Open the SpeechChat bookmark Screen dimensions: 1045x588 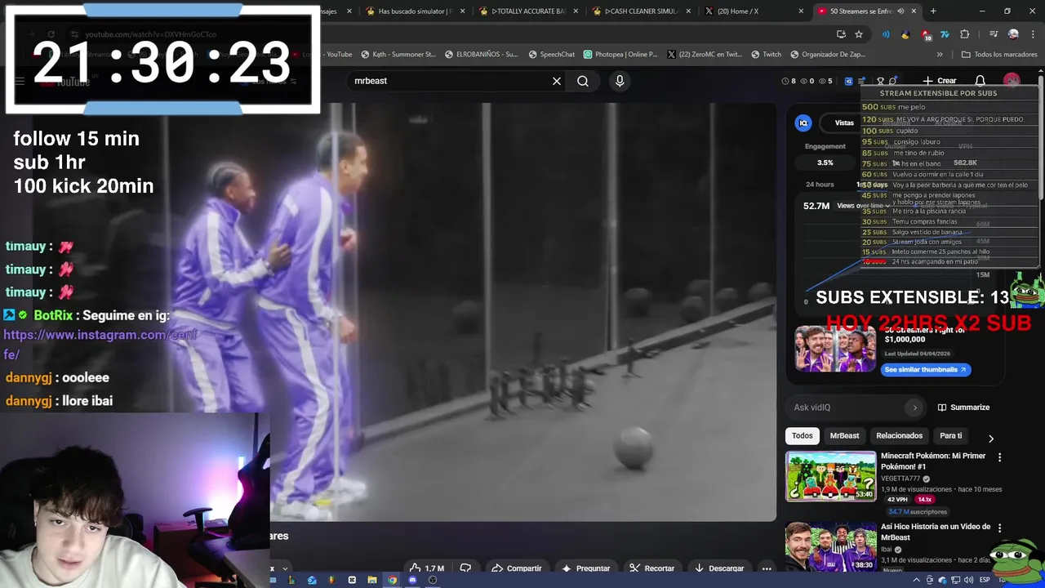pos(552,55)
